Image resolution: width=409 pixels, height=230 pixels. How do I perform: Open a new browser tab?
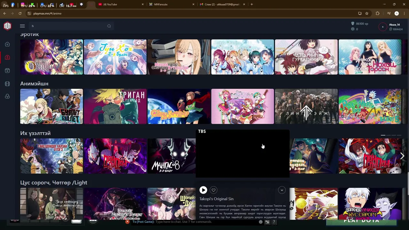coord(252,4)
